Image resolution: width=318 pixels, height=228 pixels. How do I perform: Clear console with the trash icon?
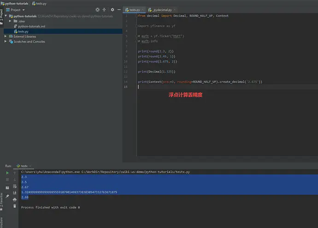coord(15,206)
